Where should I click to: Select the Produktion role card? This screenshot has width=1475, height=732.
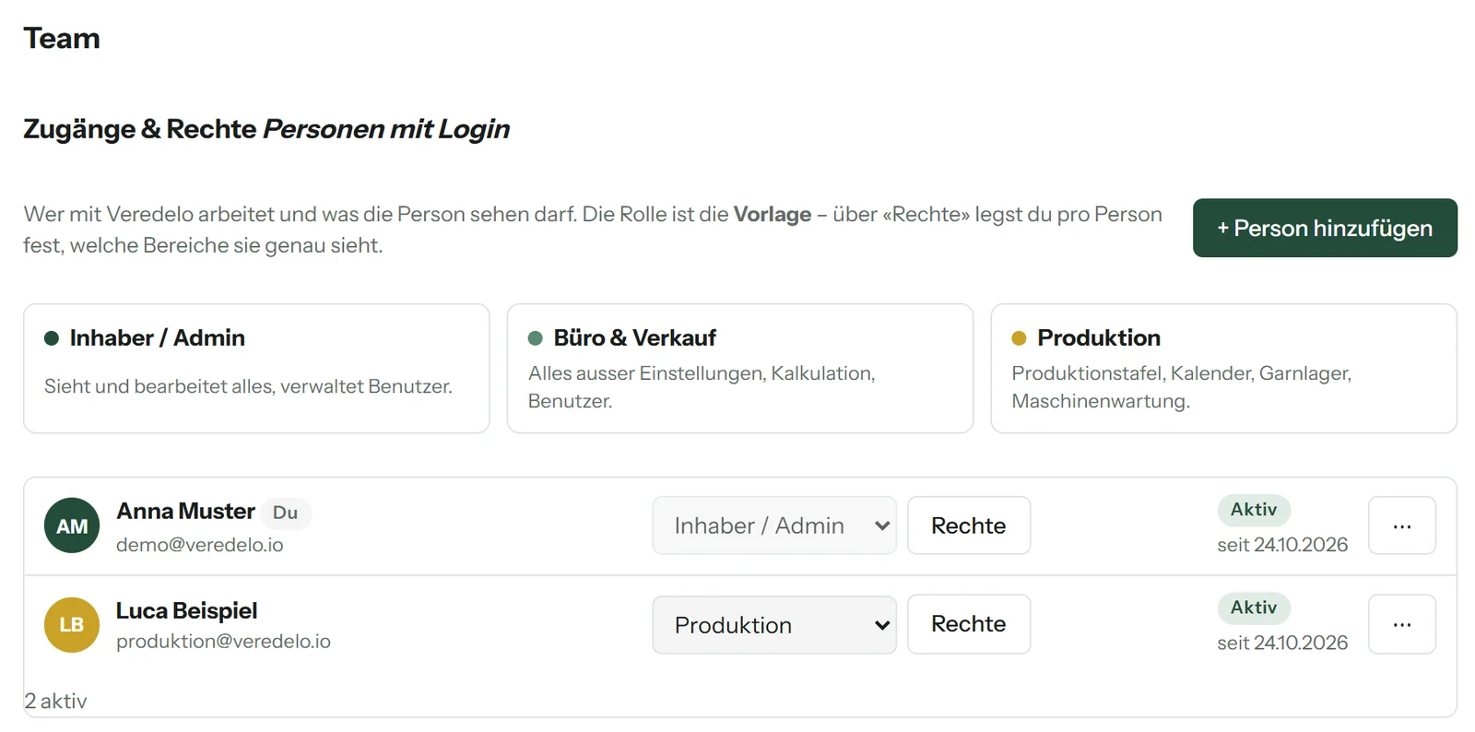click(x=1223, y=369)
